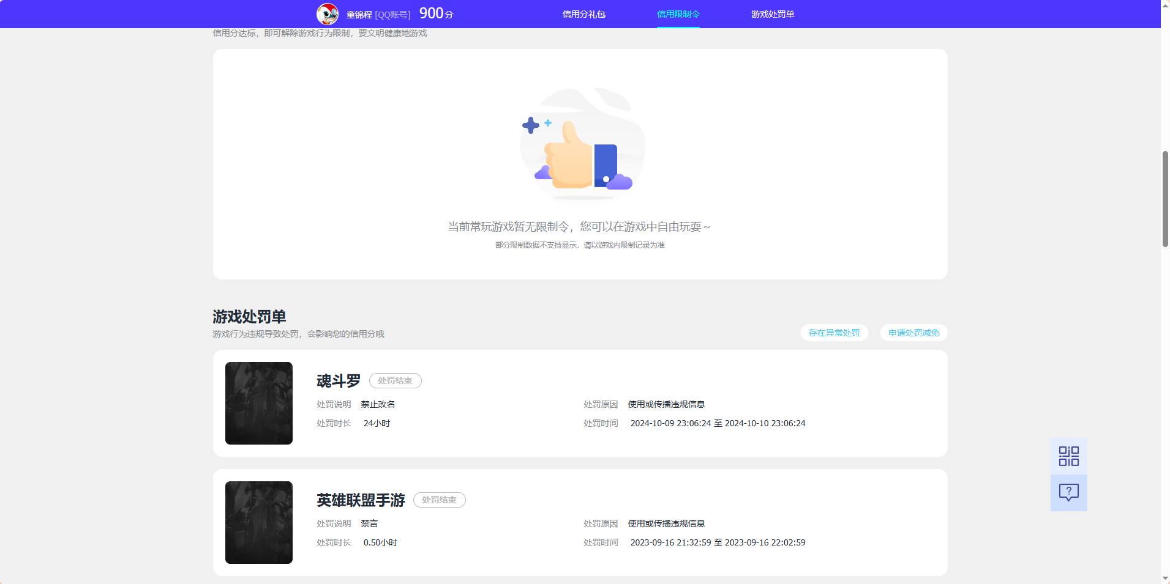This screenshot has width=1170, height=584.
Task: Click the 当前常玩游戏暂无限制令 message
Action: click(579, 227)
